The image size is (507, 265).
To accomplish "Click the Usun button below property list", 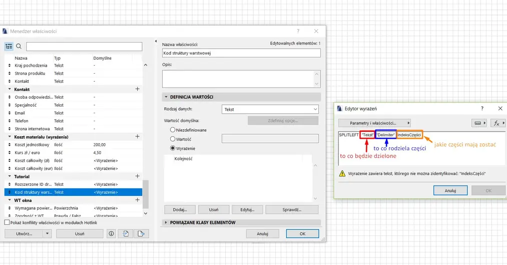I will (80, 233).
